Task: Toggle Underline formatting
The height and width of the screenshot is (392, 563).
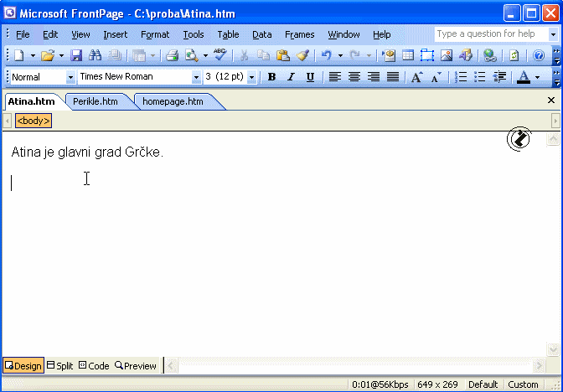Action: tap(310, 77)
